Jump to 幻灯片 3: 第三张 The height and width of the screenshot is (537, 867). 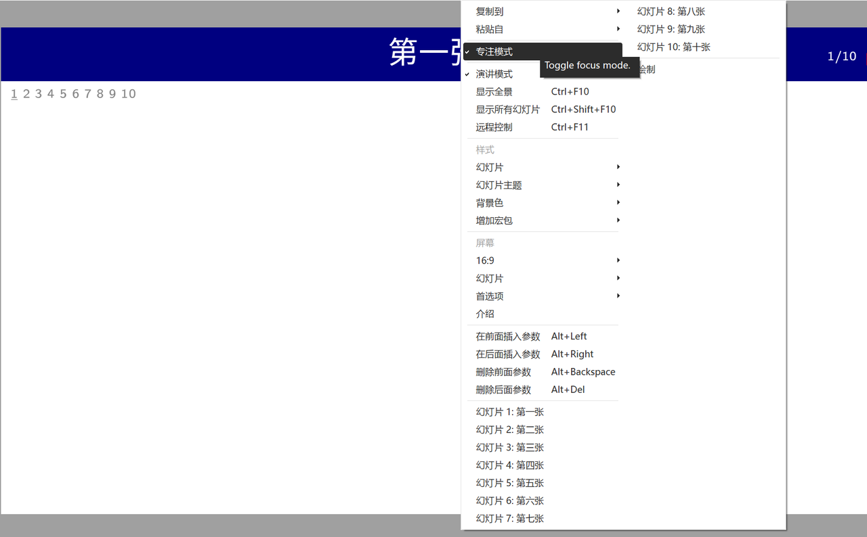[x=510, y=448]
